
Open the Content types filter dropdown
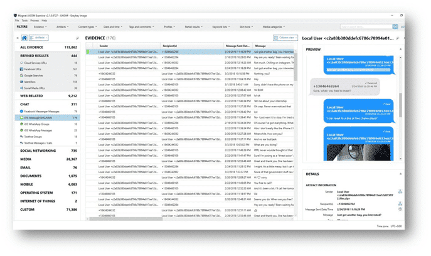(x=88, y=27)
